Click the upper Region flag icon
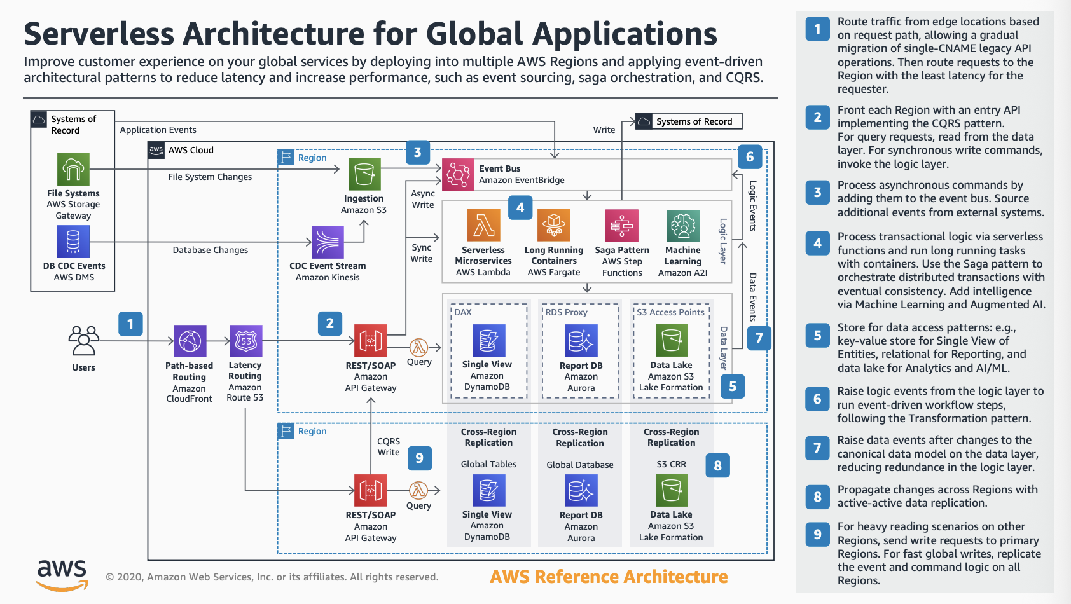The width and height of the screenshot is (1071, 604). click(x=286, y=157)
